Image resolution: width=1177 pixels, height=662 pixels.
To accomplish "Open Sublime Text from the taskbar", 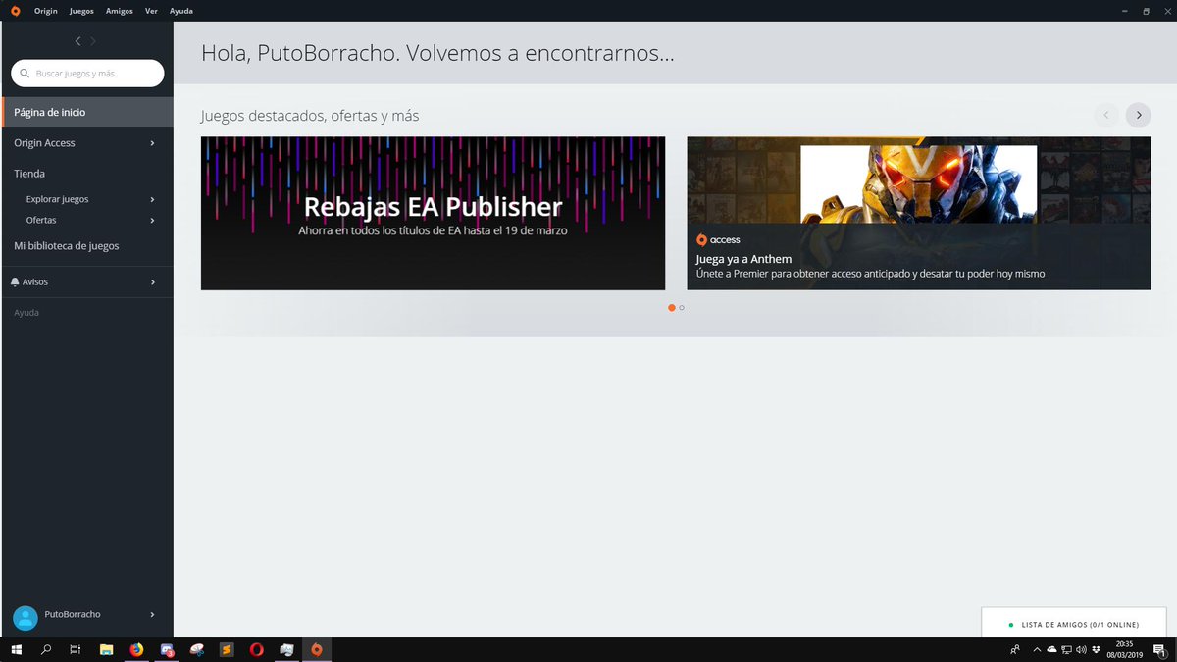I will (x=227, y=649).
